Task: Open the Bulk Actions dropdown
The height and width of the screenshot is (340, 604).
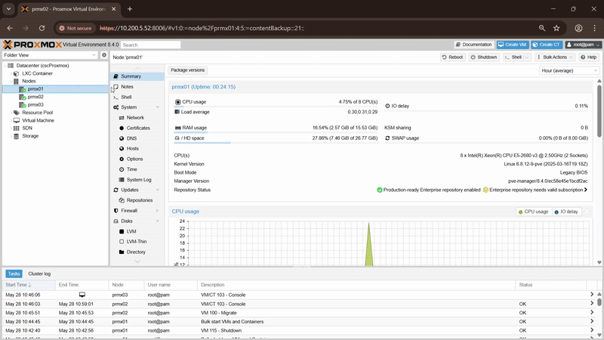Action: 554,57
